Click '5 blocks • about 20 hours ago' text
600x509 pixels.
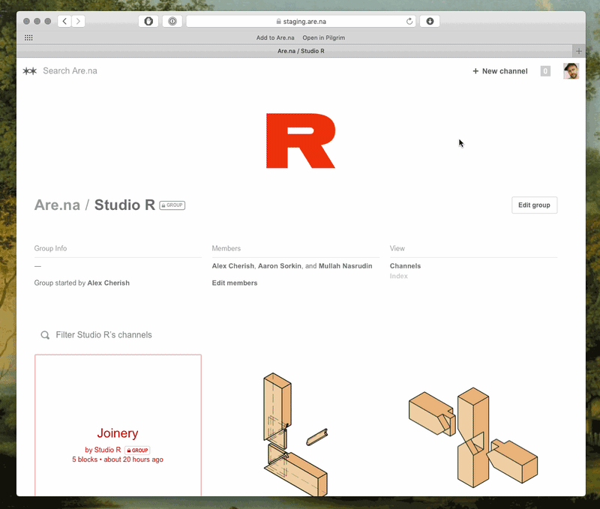point(118,460)
